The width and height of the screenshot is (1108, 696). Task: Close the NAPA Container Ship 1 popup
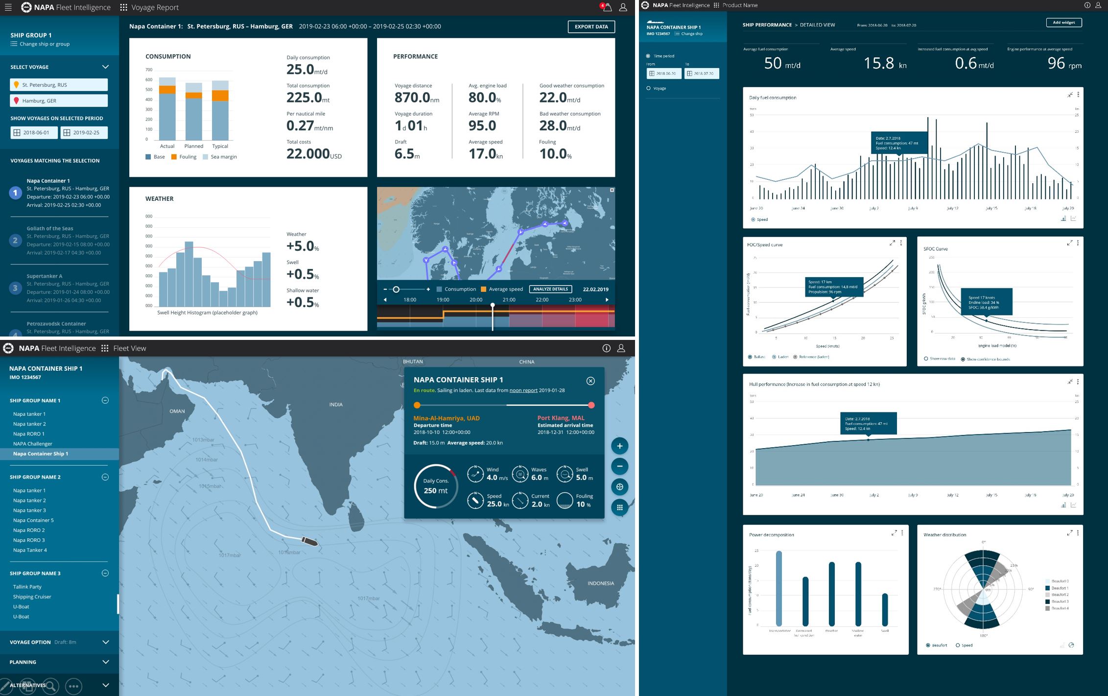(590, 381)
